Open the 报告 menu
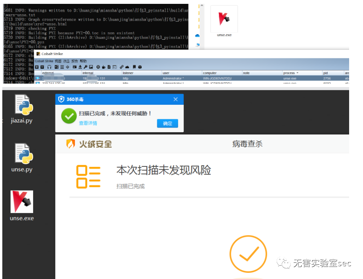The height and width of the screenshot is (279, 363). 74,61
